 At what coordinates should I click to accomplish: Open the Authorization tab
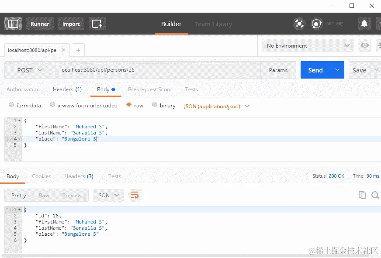click(x=23, y=89)
